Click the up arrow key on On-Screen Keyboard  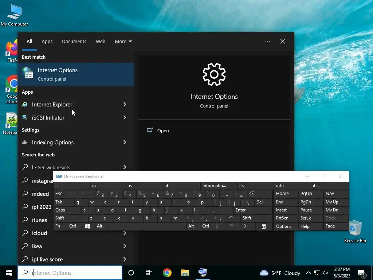tap(231, 218)
